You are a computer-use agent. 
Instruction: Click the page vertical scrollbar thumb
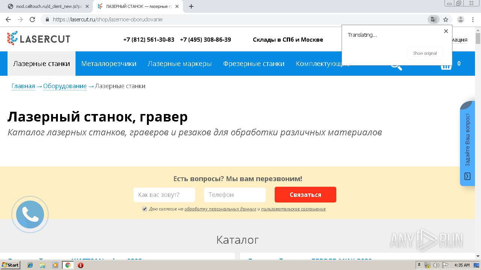point(478,38)
